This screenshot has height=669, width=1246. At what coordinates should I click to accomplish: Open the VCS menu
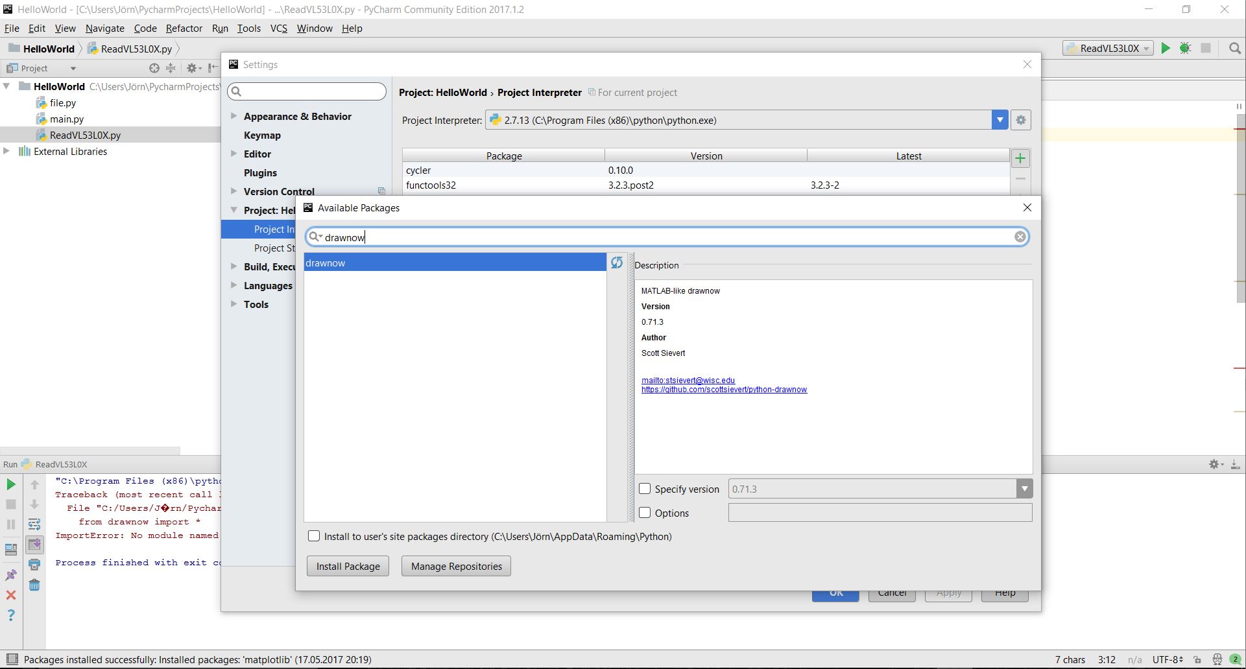[278, 29]
